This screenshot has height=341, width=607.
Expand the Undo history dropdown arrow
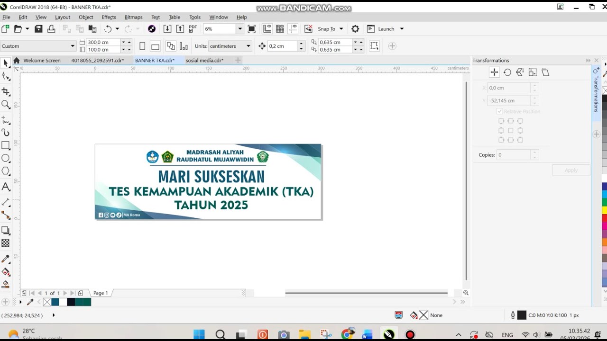117,29
